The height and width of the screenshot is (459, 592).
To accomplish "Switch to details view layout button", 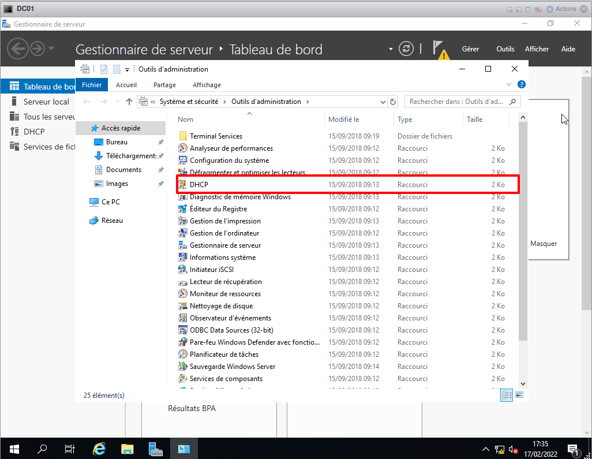I will 507,395.
